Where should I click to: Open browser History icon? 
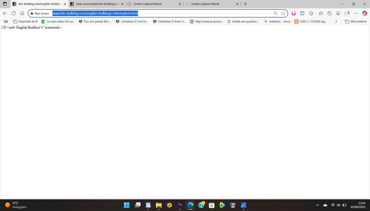tap(329, 13)
